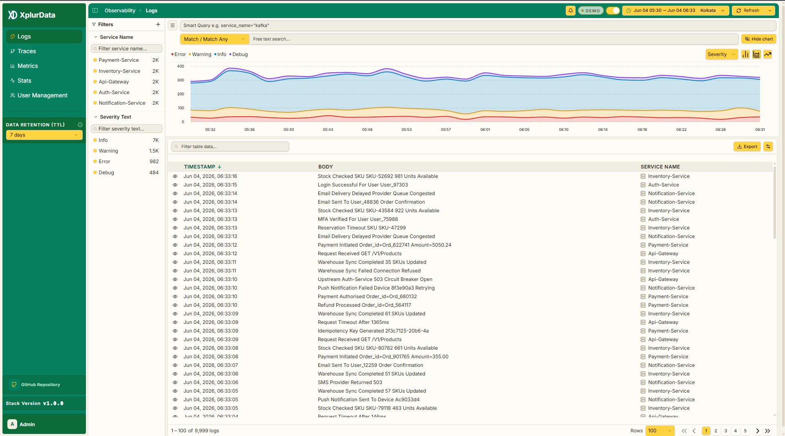Open the Logs sidebar item
785x436 pixels.
44,36
